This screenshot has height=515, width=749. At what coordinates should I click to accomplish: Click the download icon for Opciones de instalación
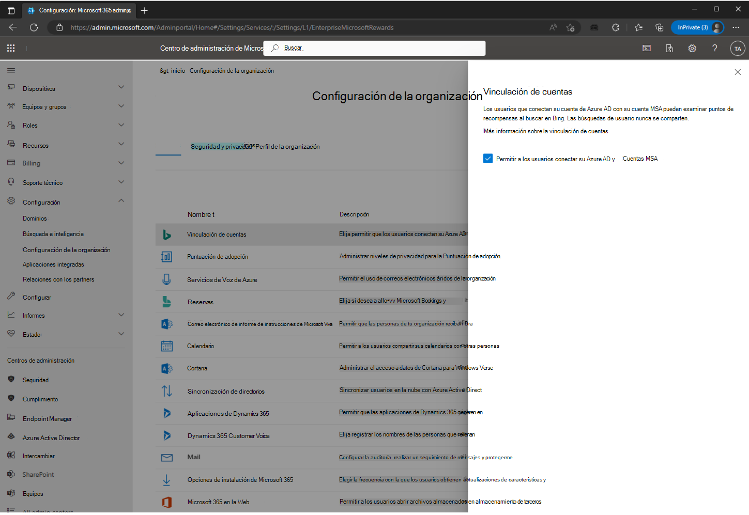coord(166,480)
